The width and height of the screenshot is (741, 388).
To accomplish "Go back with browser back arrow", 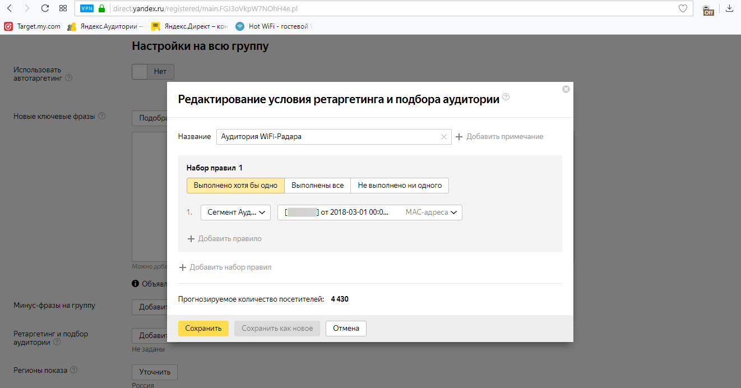I will pyautogui.click(x=10, y=8).
